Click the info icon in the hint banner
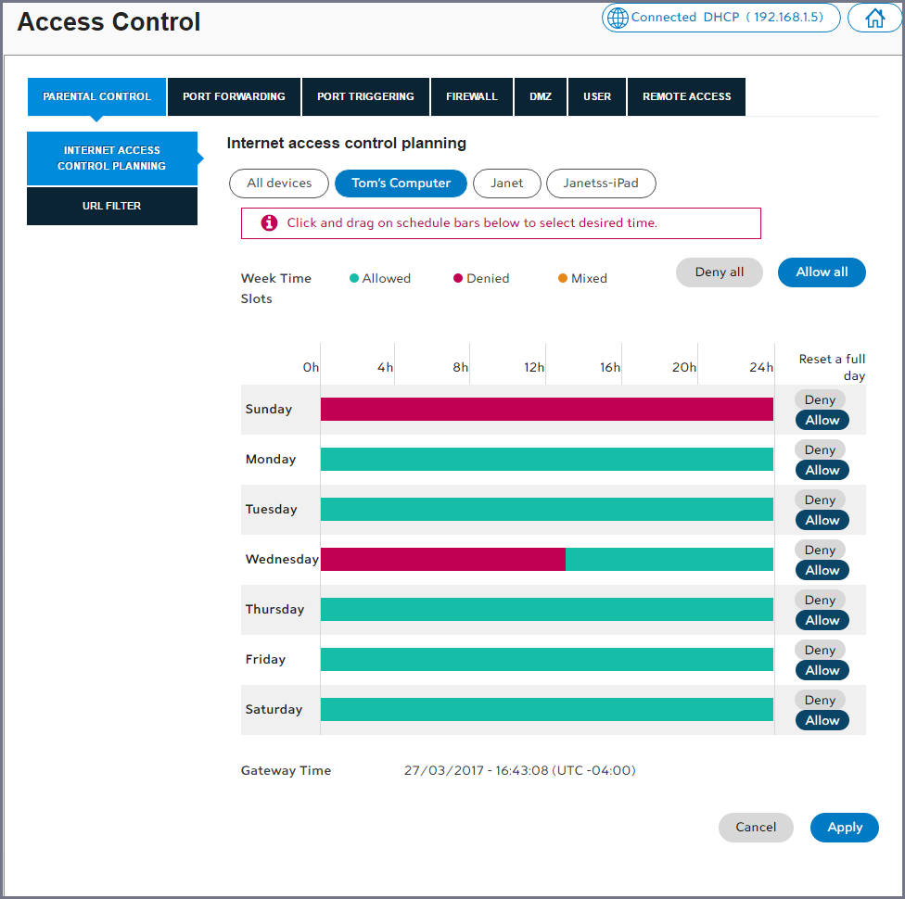This screenshot has width=905, height=899. 269,223
